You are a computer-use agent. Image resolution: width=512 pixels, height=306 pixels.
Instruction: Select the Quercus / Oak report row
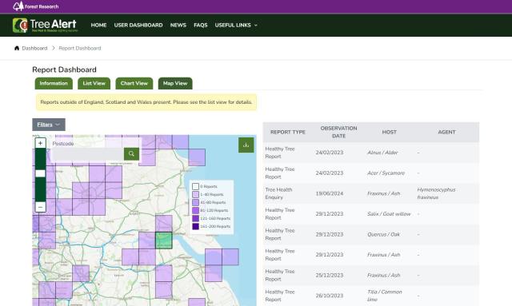(x=371, y=234)
